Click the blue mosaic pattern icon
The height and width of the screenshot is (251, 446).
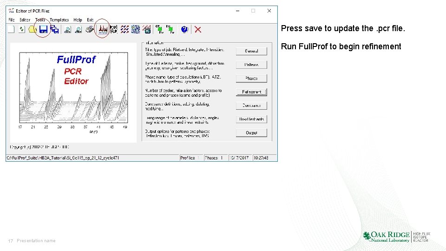[x=136, y=29]
